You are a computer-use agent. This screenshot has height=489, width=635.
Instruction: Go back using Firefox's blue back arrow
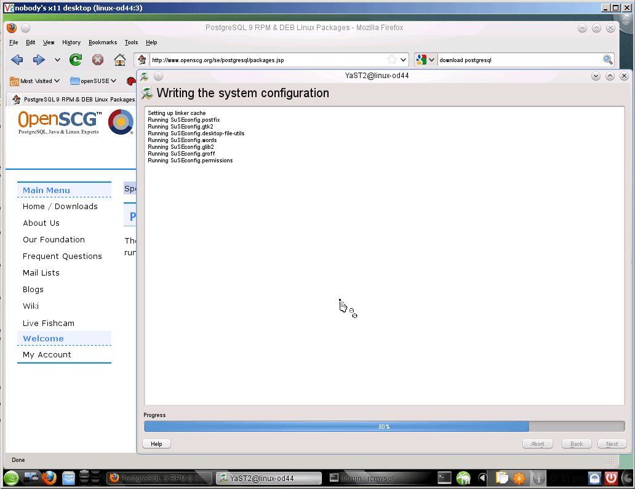(x=17, y=60)
